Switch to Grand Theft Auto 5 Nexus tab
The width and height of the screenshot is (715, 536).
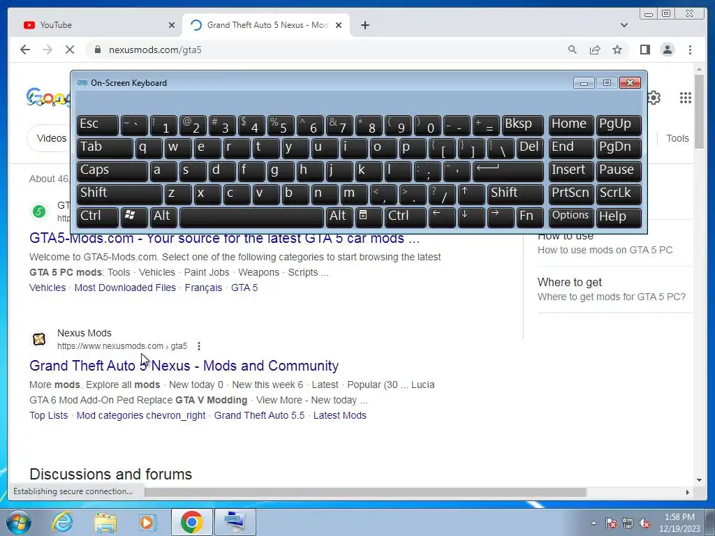266,25
